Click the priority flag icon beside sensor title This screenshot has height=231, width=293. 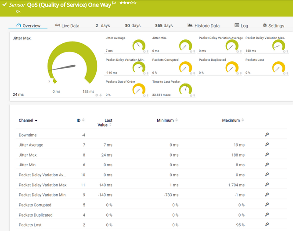pos(114,3)
